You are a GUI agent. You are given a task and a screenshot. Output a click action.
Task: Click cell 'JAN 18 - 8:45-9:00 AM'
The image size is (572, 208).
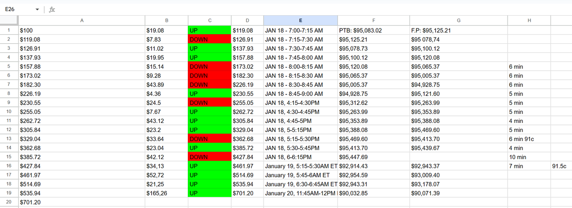coord(300,94)
